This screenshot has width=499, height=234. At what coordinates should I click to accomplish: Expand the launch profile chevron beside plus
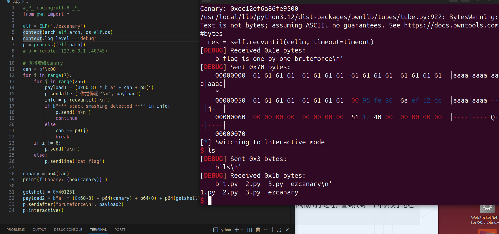(242, 230)
